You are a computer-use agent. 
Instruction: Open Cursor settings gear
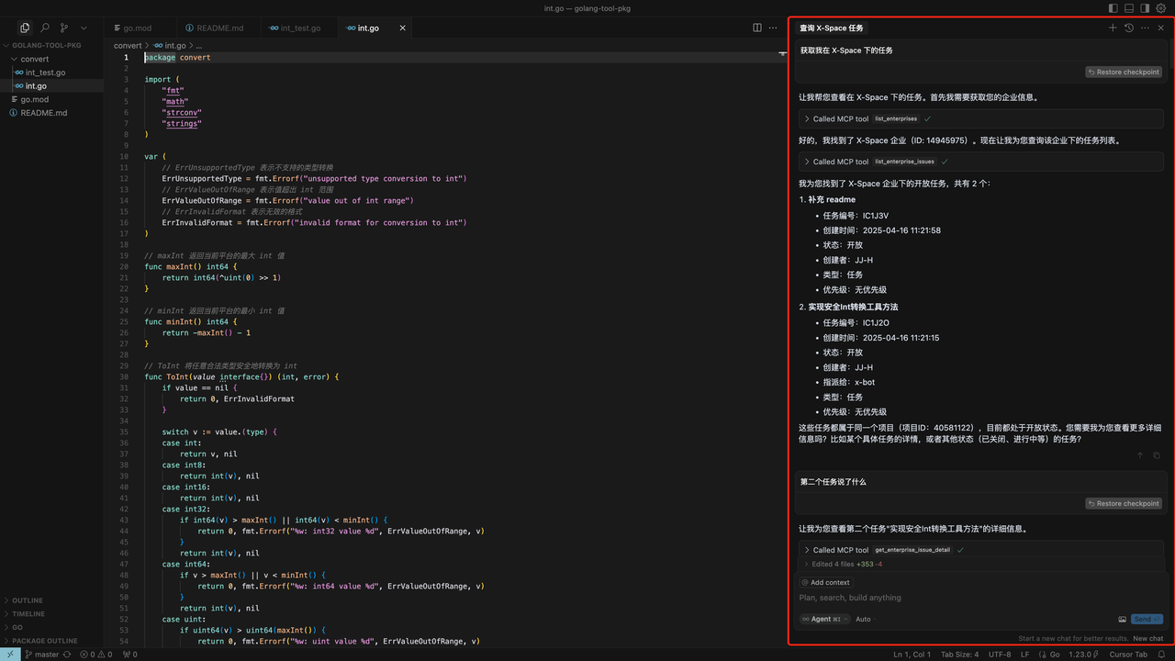(x=1161, y=8)
